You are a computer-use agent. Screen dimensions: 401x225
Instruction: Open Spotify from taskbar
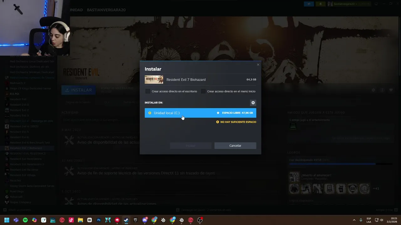tap(25, 220)
